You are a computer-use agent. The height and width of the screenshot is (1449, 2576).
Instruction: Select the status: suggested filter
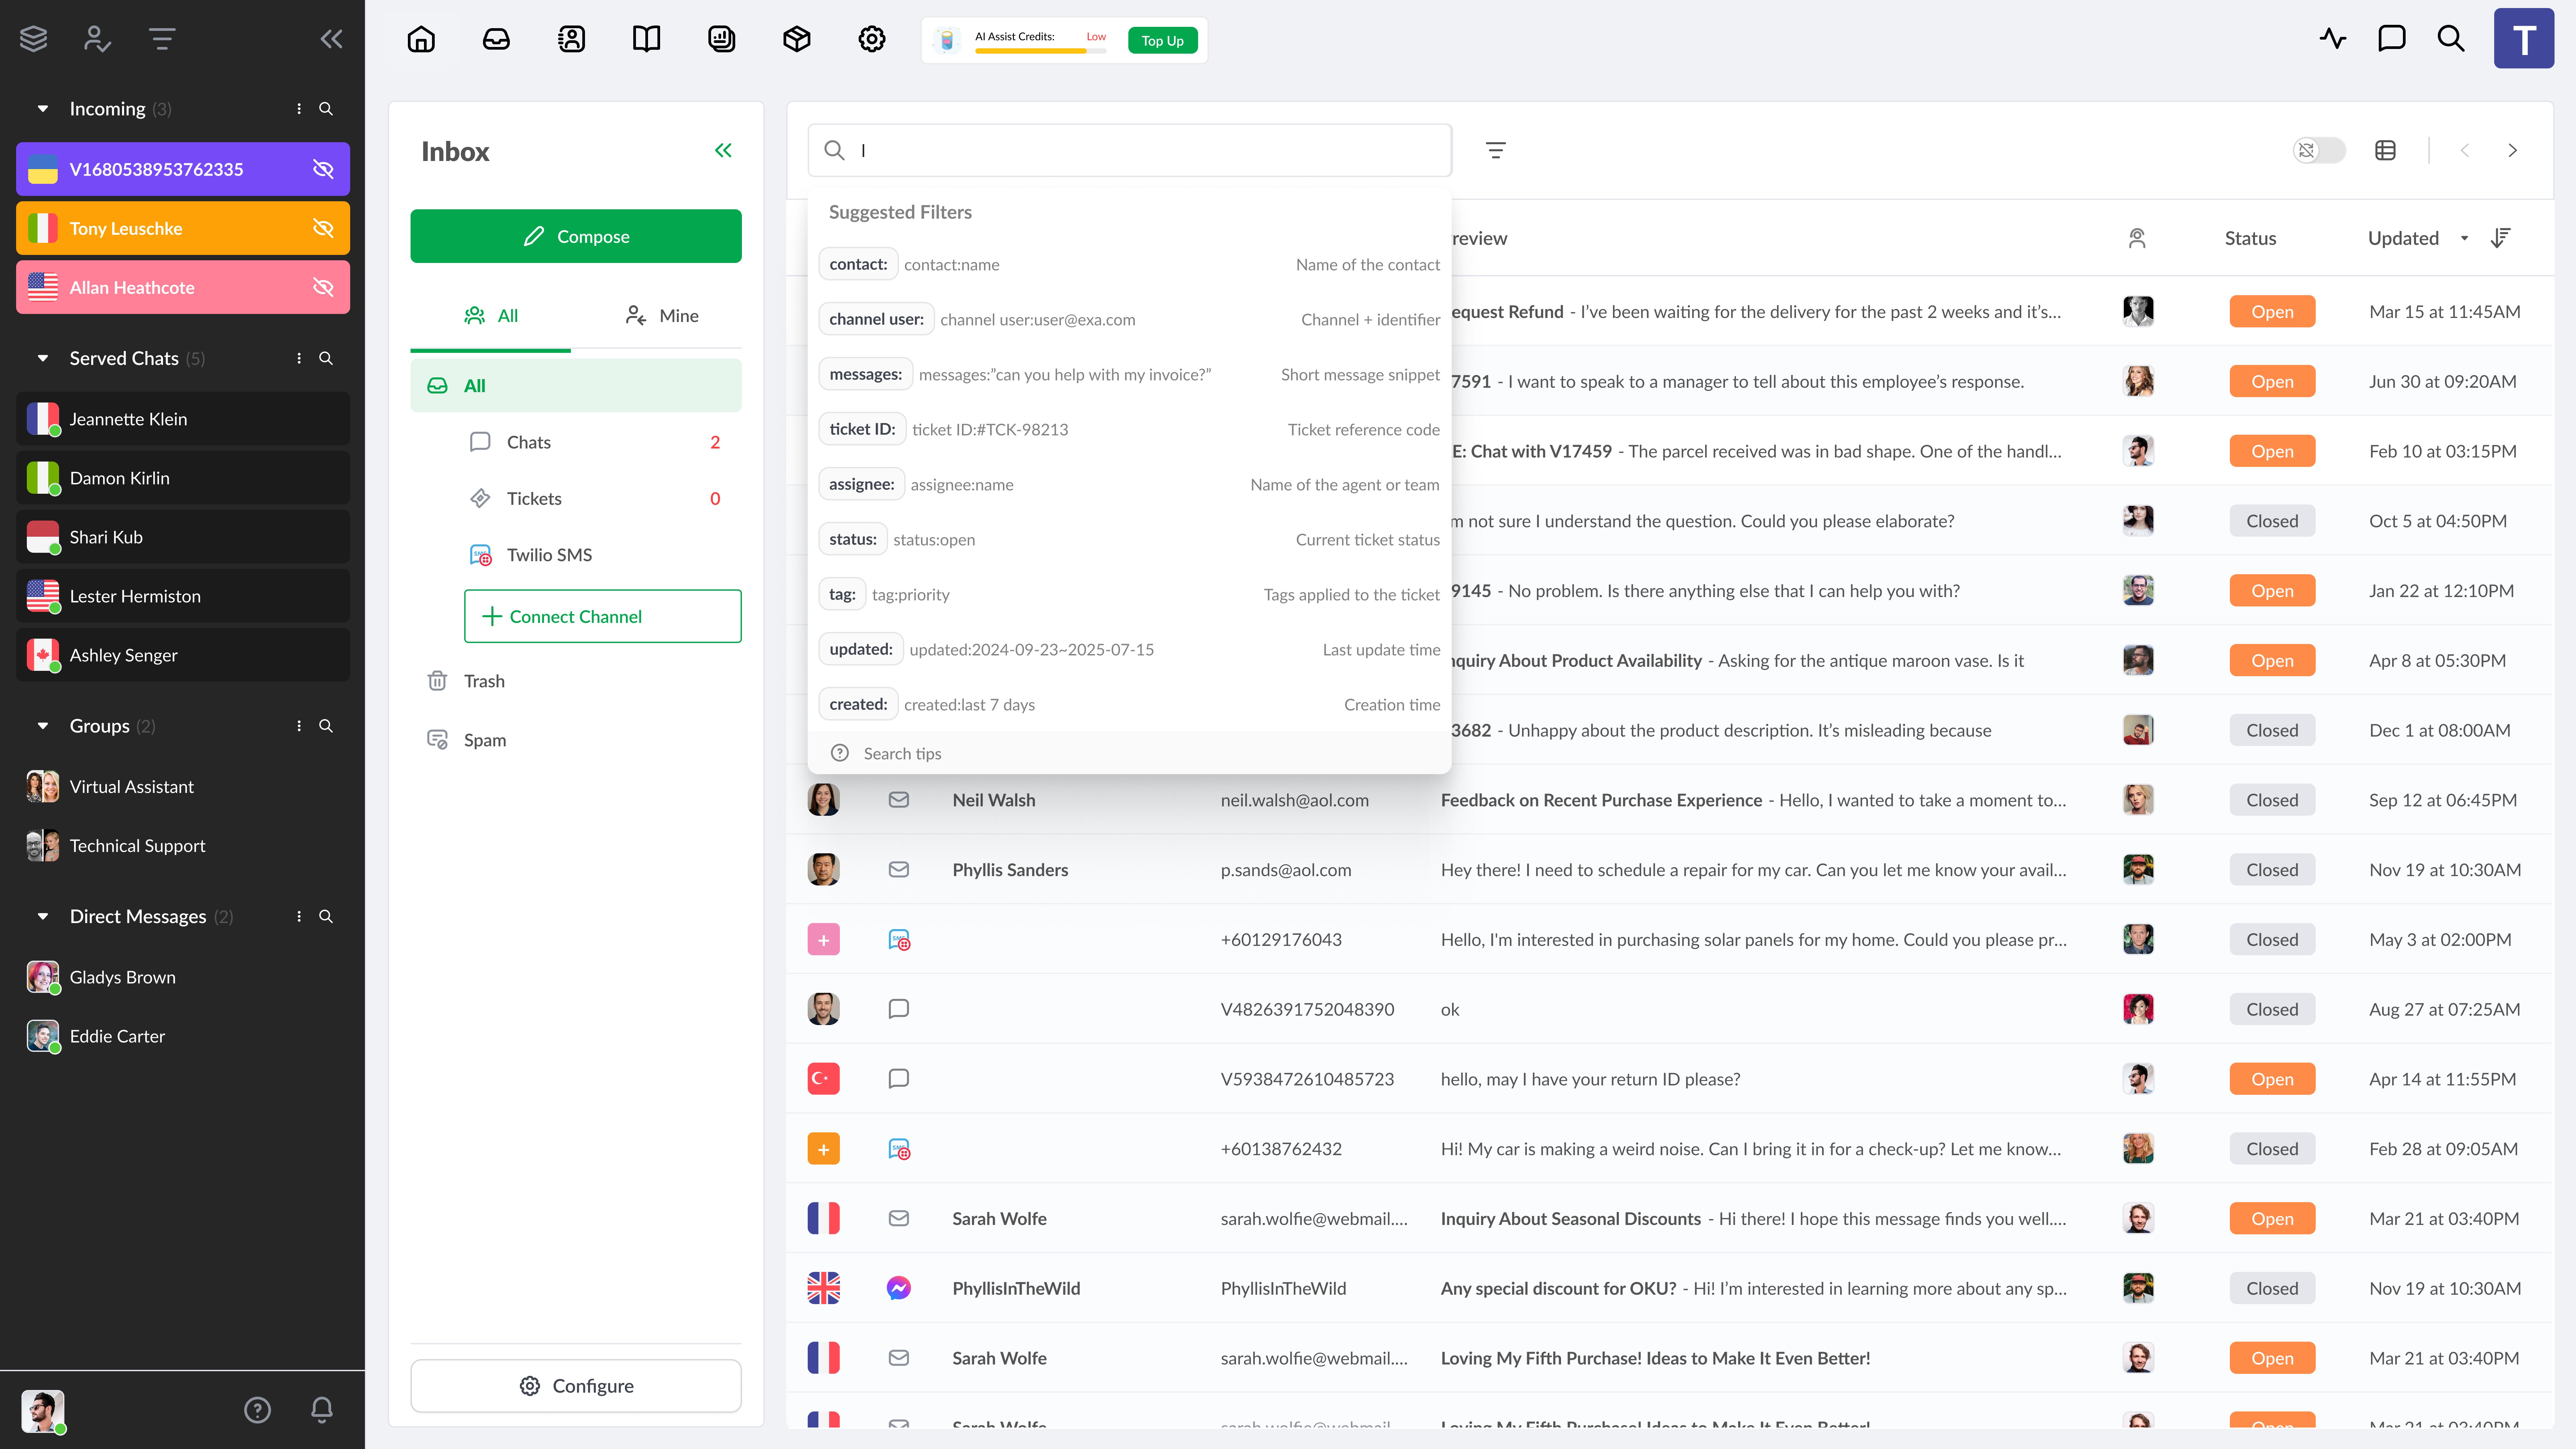coord(853,539)
